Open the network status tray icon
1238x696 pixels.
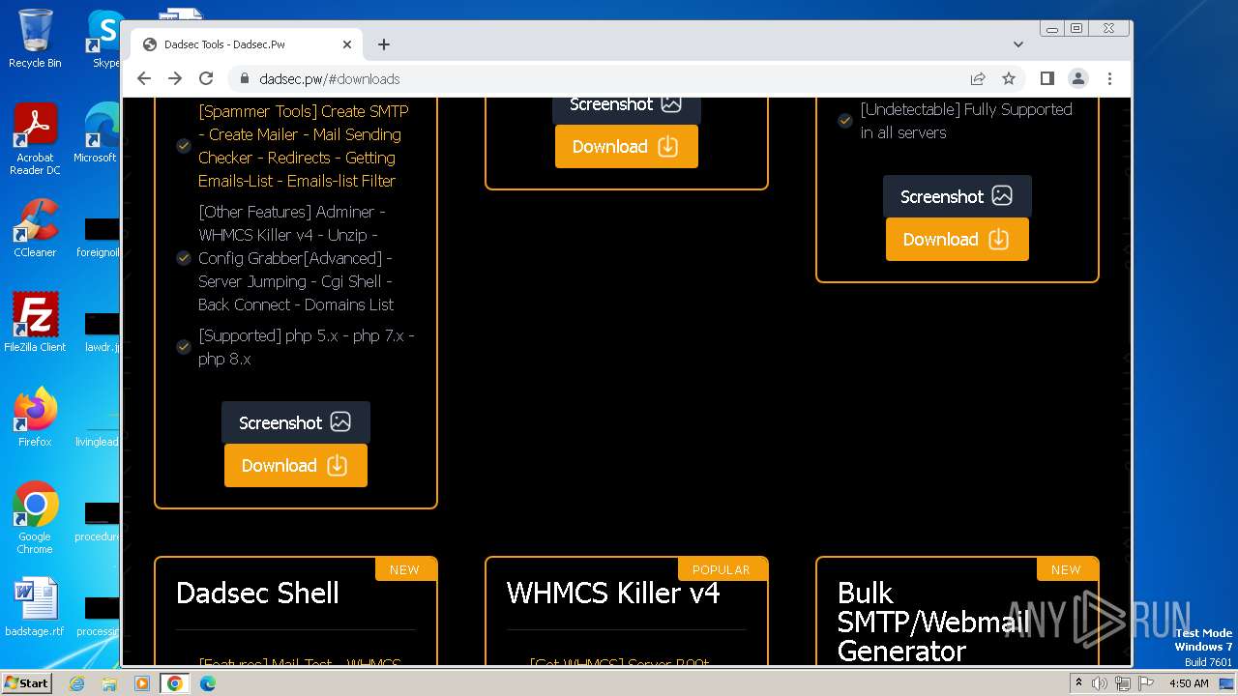[1122, 683]
